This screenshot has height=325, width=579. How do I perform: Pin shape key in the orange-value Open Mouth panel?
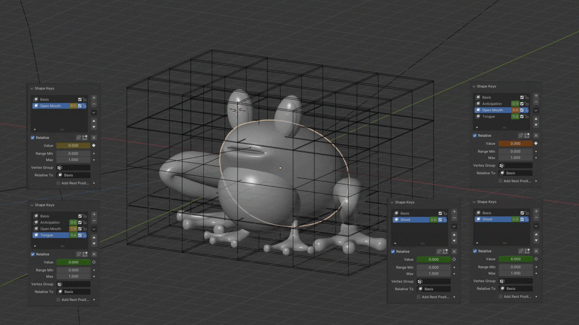[x=521, y=135]
